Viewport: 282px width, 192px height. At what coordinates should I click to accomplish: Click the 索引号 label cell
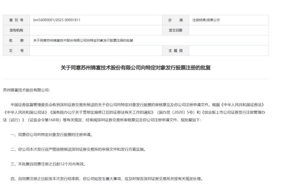point(16,20)
